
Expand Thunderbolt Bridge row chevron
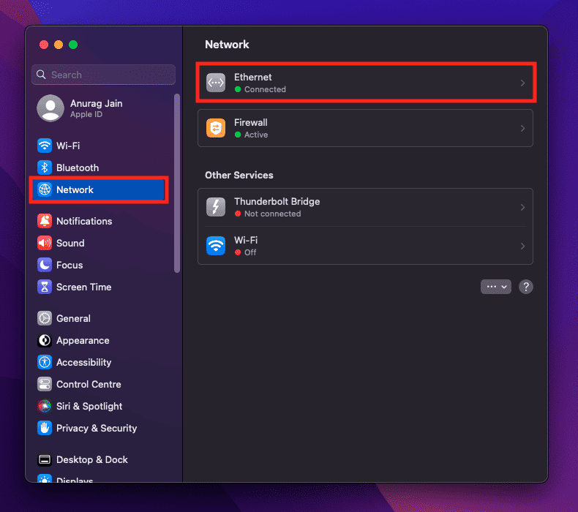pos(522,207)
